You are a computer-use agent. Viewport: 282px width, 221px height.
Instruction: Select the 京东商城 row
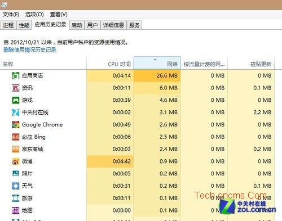[137, 149]
